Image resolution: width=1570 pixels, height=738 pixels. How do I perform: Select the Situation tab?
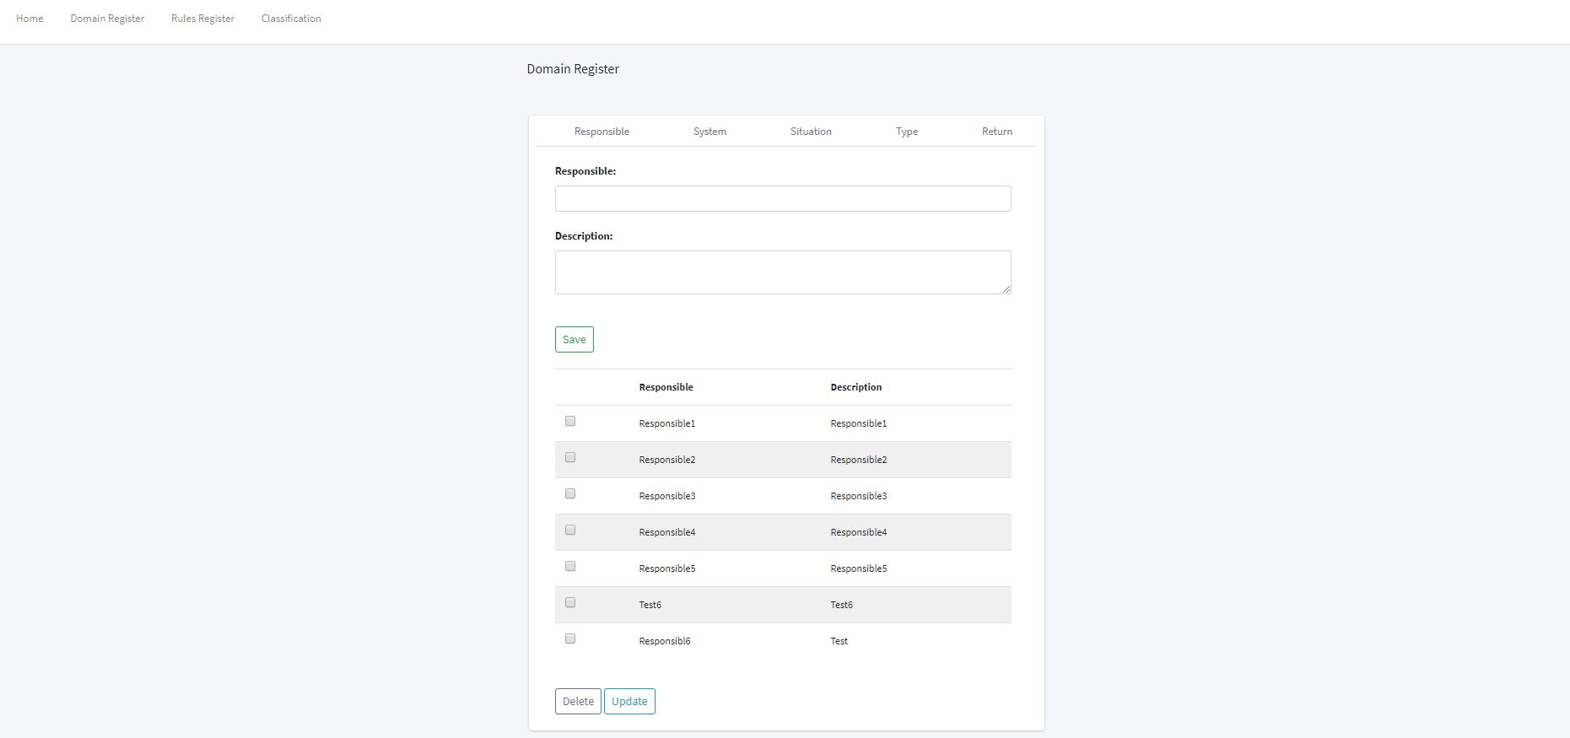coord(811,132)
